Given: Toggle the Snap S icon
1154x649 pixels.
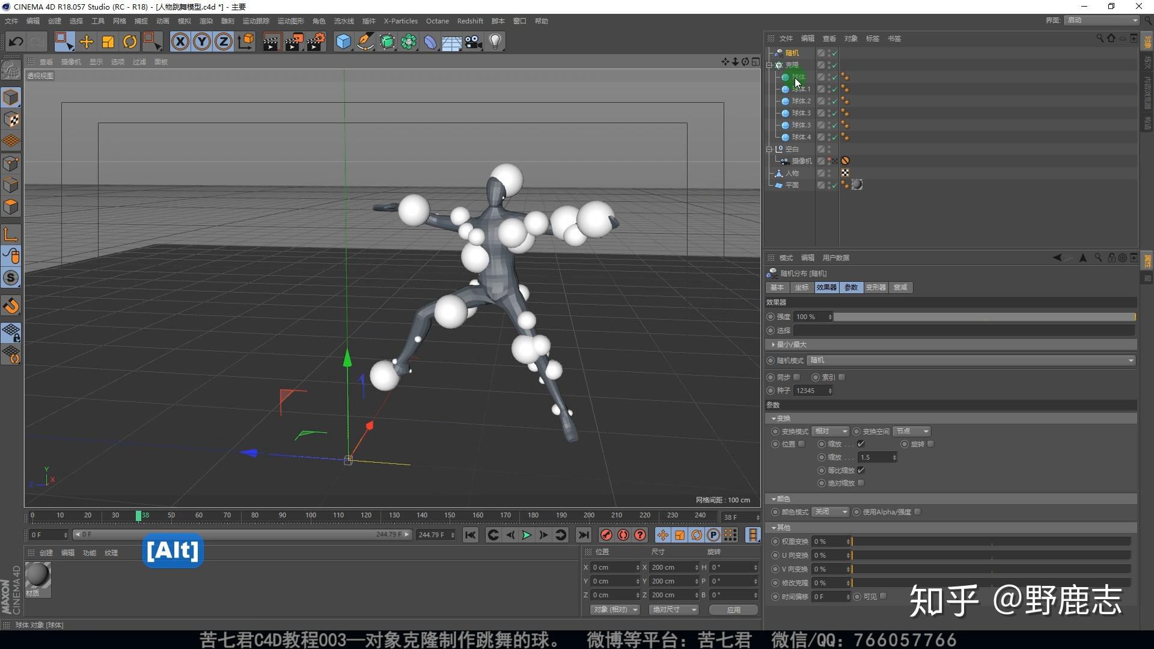Looking at the screenshot, I should [11, 278].
